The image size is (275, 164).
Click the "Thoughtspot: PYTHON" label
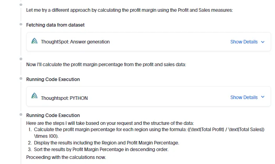pos(64,98)
